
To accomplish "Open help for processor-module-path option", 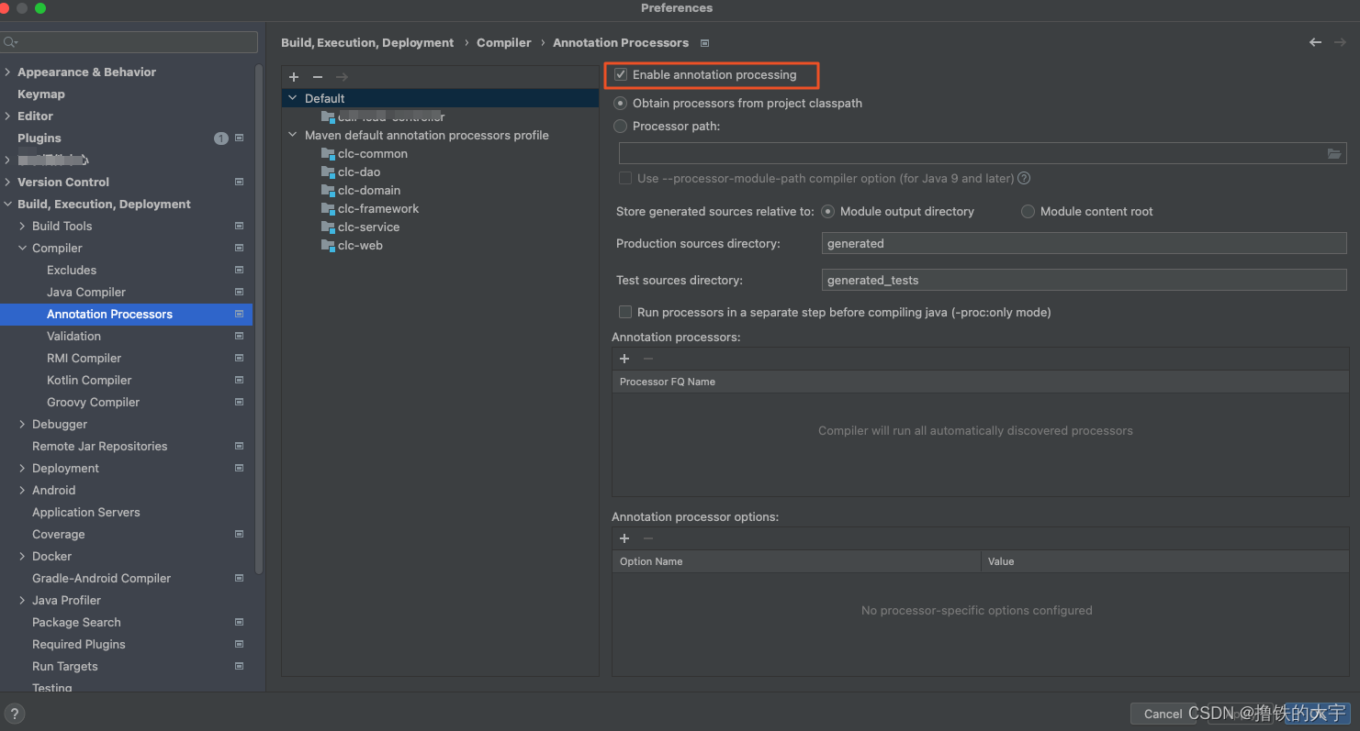I will pos(1024,178).
